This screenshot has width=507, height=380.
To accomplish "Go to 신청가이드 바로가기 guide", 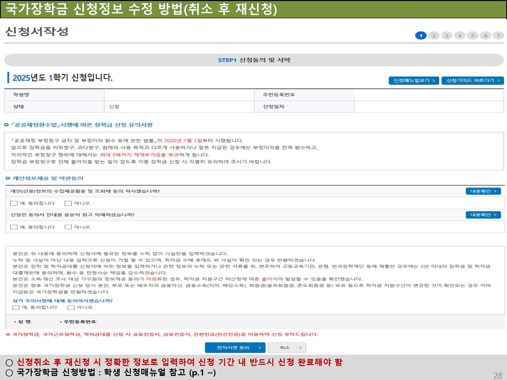I will tap(473, 81).
